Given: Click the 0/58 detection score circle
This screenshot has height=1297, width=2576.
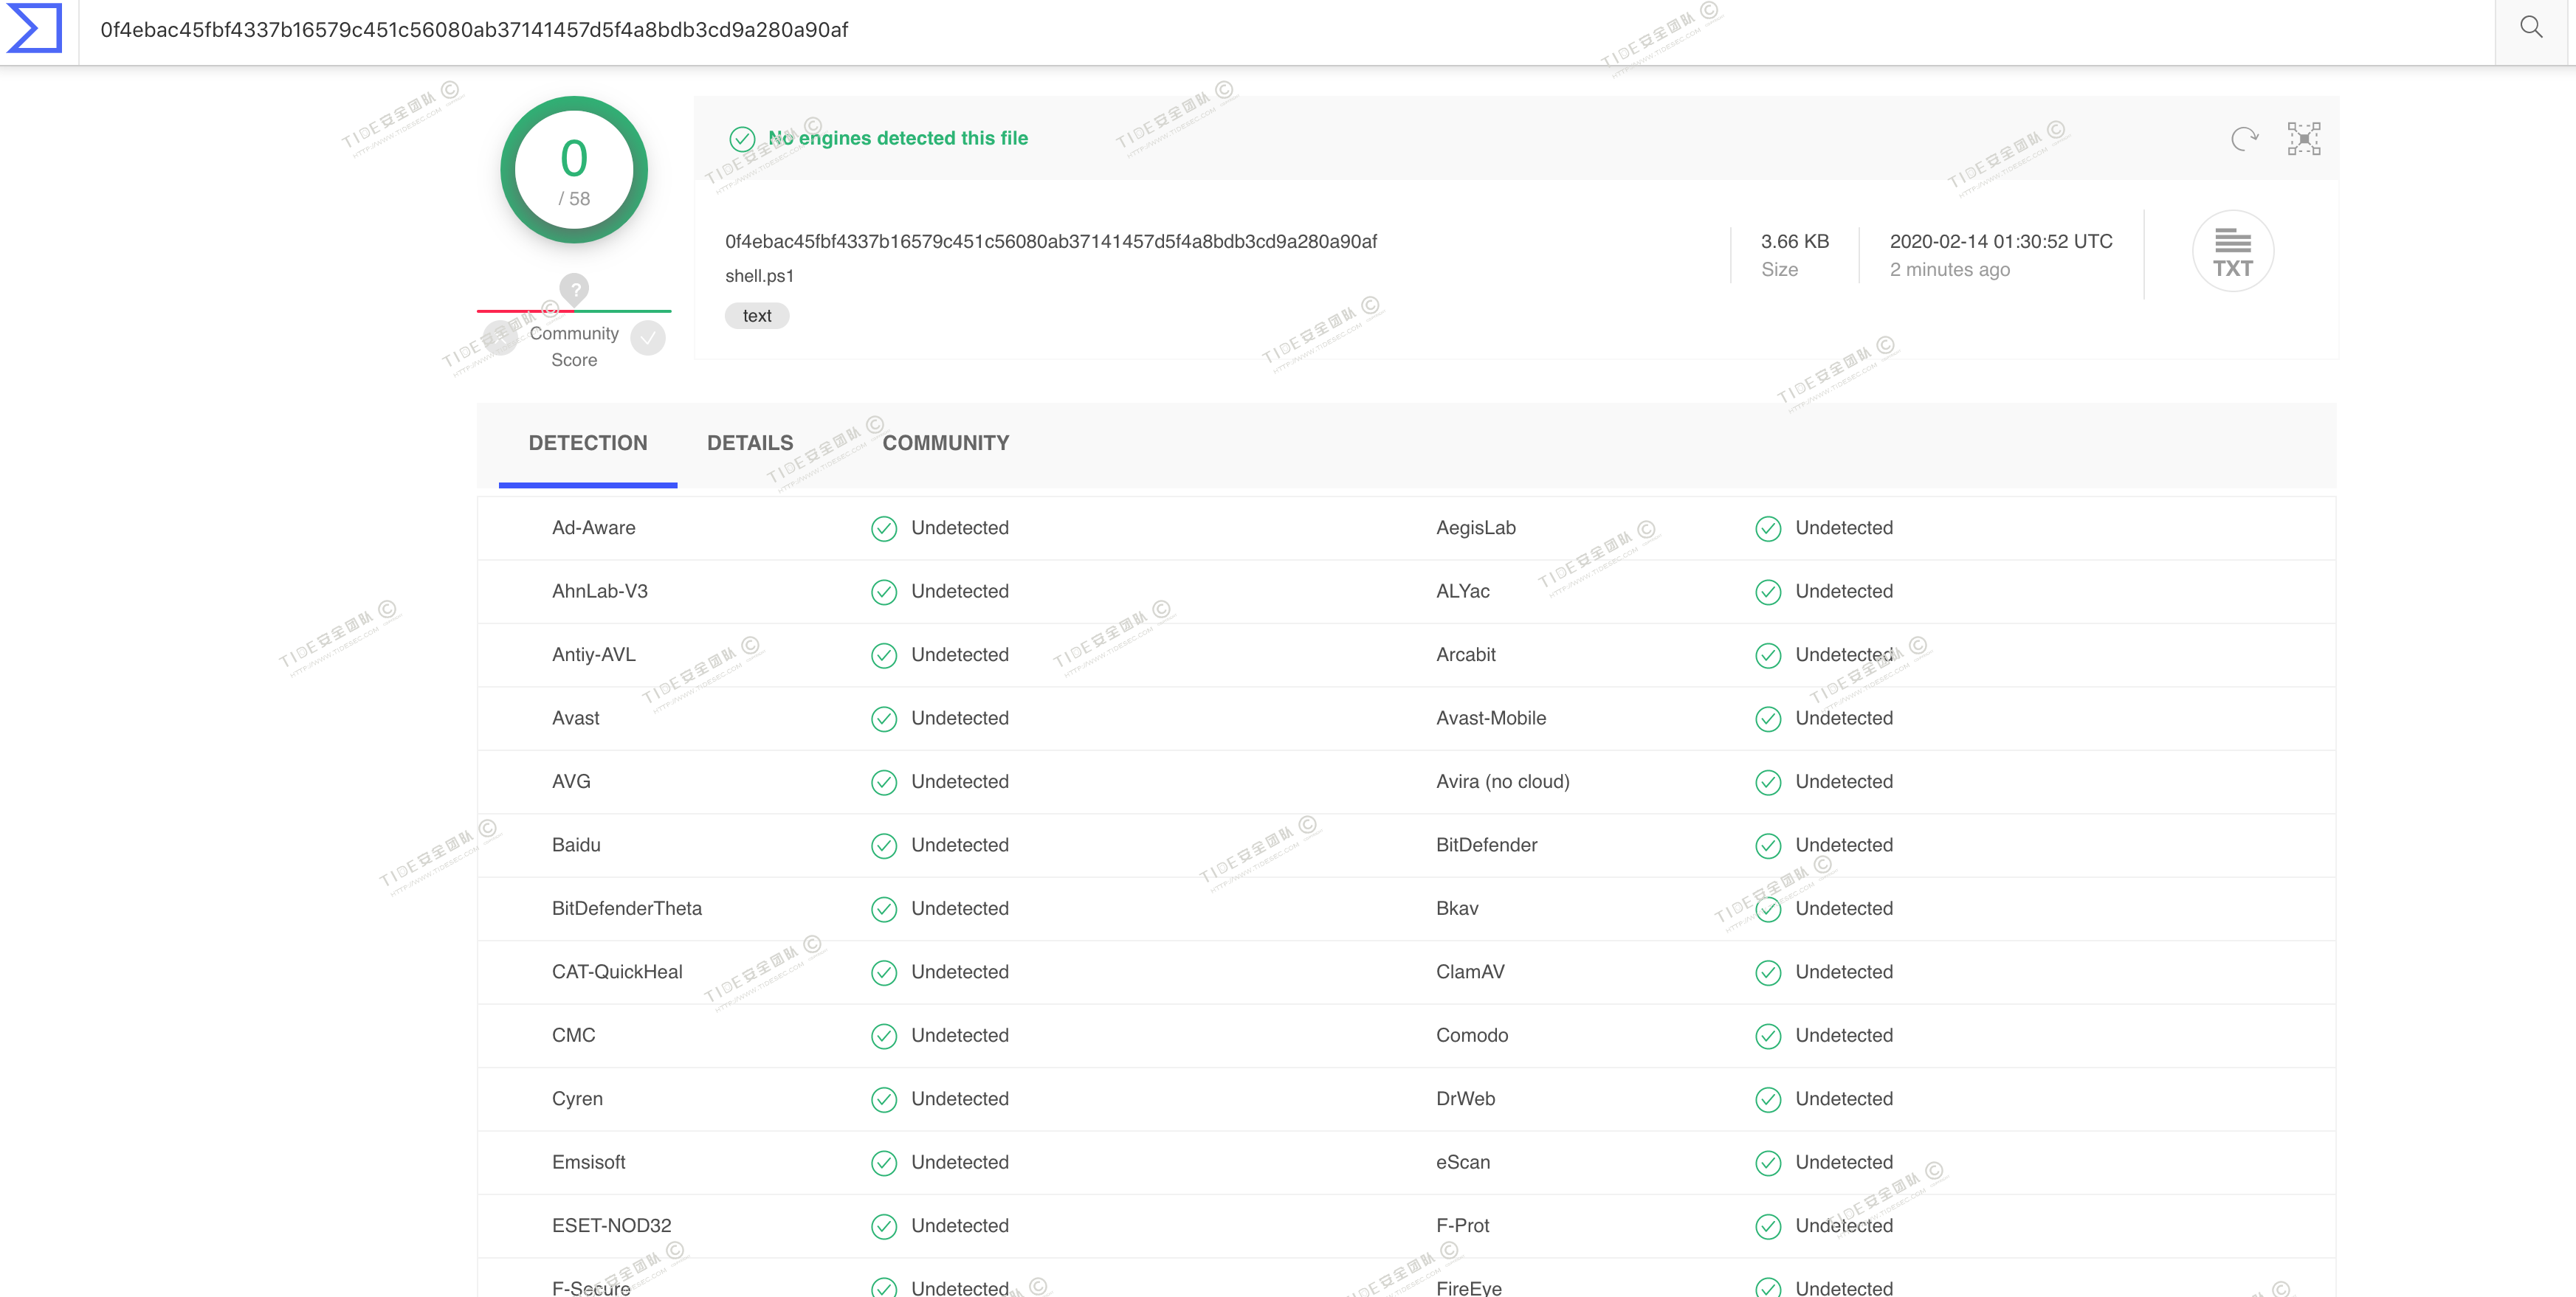Looking at the screenshot, I should (574, 171).
